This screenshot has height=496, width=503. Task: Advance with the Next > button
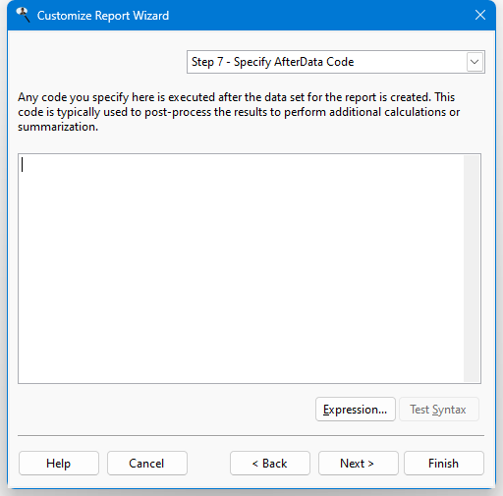359,463
